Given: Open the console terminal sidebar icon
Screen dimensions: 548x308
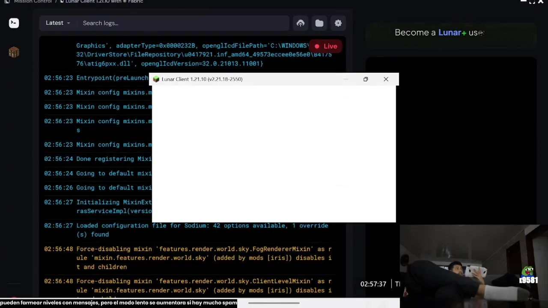Looking at the screenshot, I should click(x=14, y=23).
